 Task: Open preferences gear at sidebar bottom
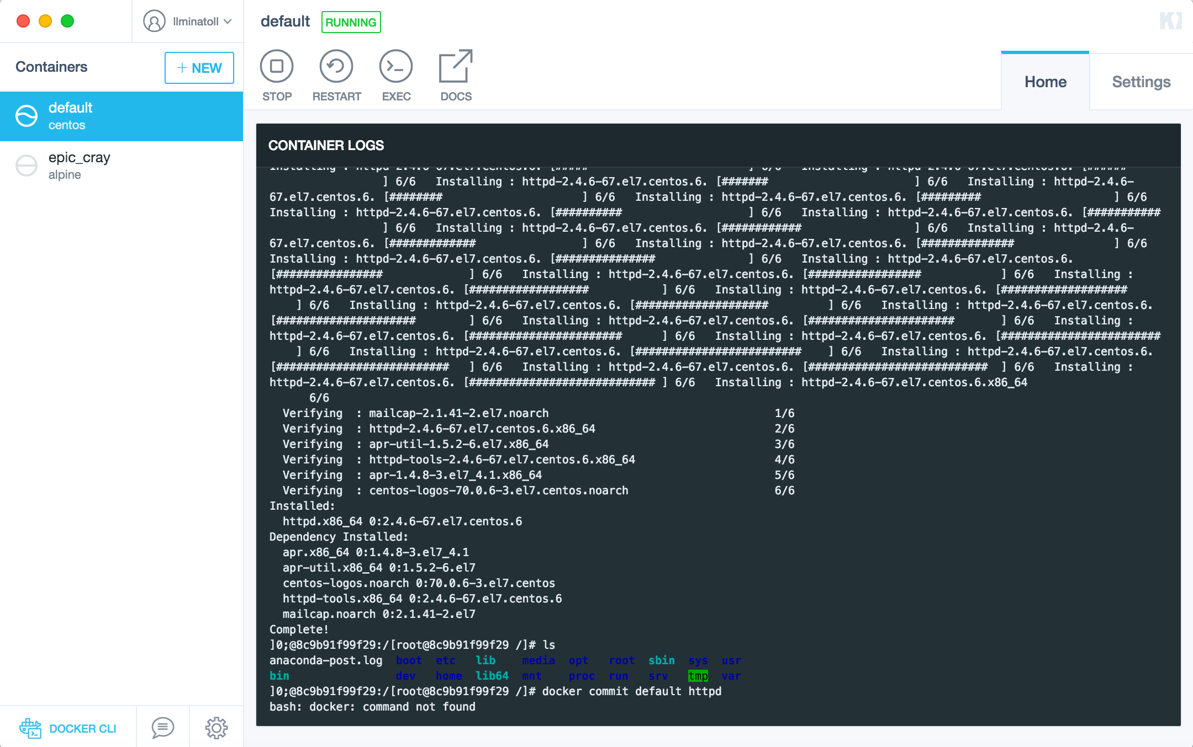[217, 728]
